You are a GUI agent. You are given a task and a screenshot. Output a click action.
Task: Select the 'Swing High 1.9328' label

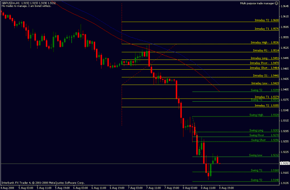coord(264,115)
